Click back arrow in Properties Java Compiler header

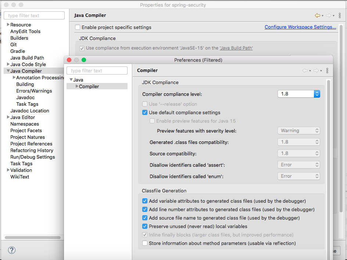(x=318, y=15)
